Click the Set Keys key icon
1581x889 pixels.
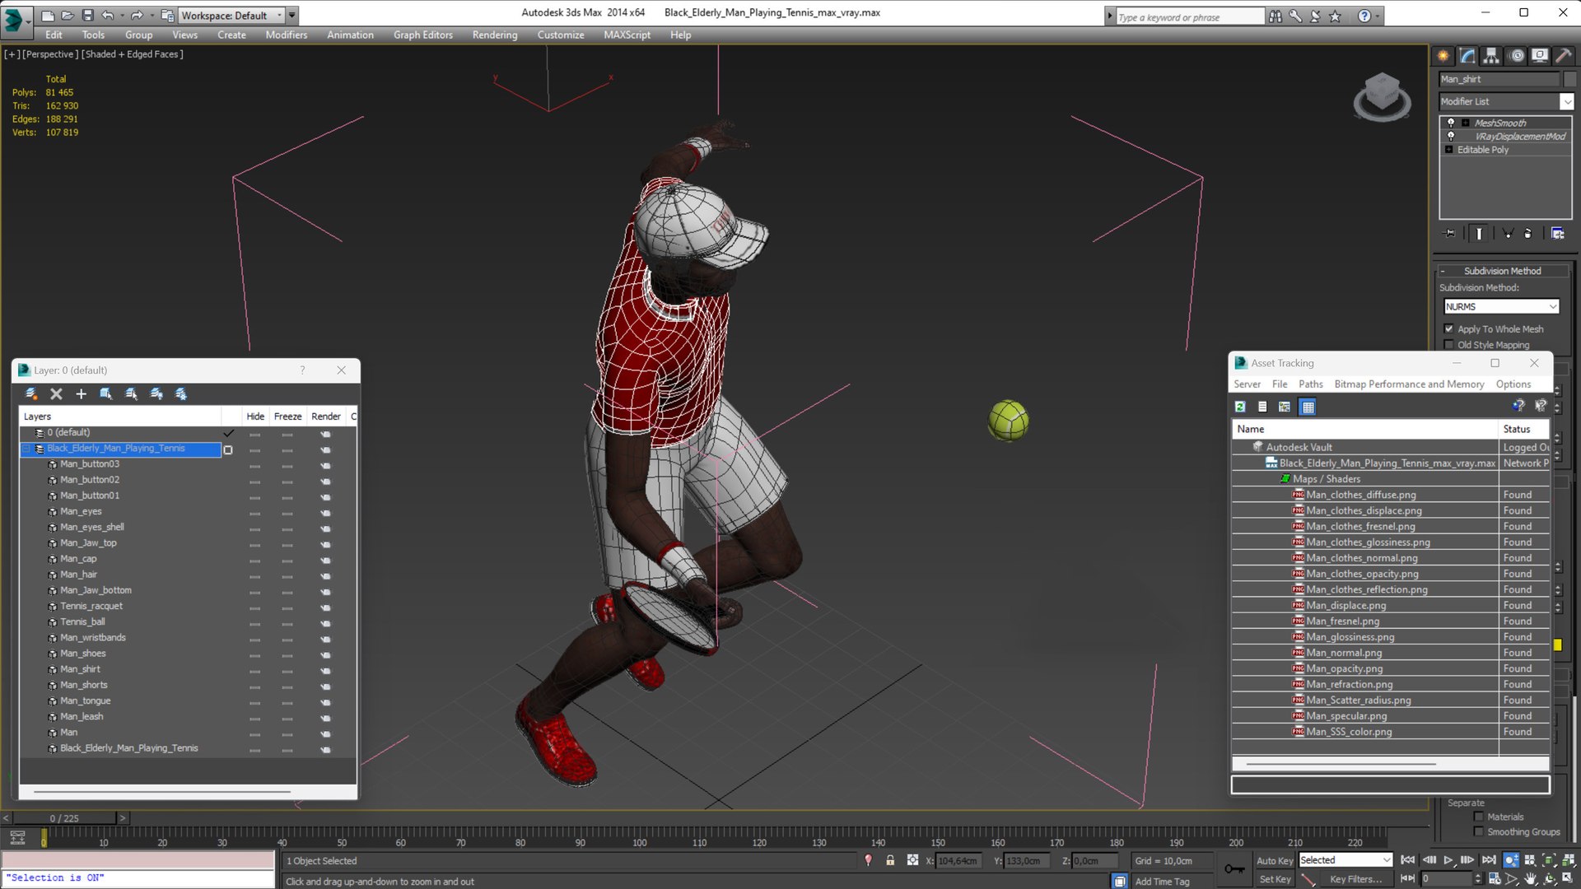1234,869
